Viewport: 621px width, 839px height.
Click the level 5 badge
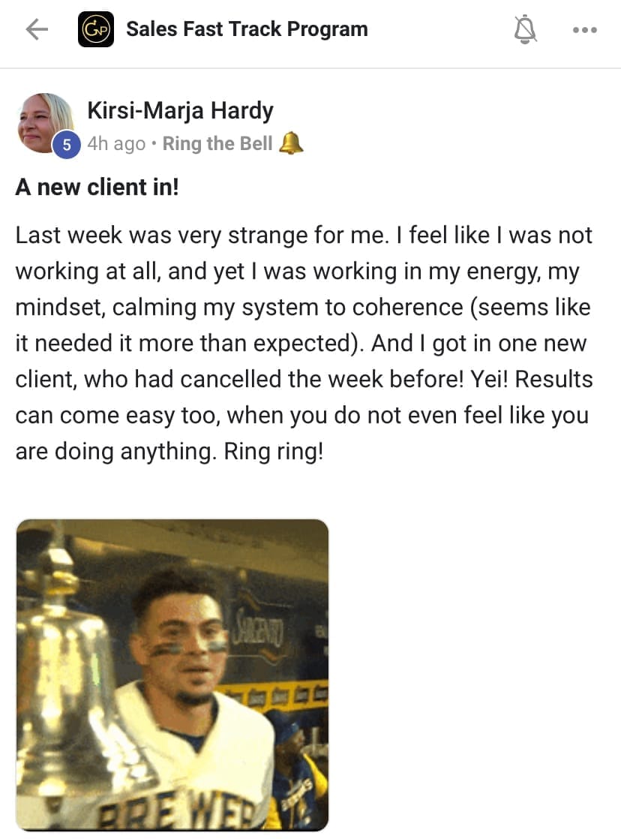coord(67,145)
